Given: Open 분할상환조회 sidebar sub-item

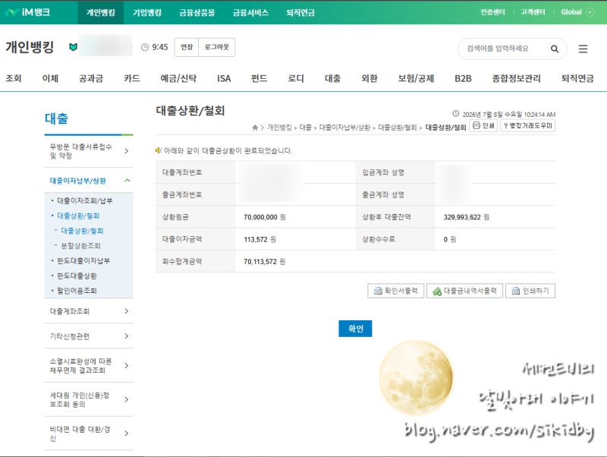Looking at the screenshot, I should (81, 245).
